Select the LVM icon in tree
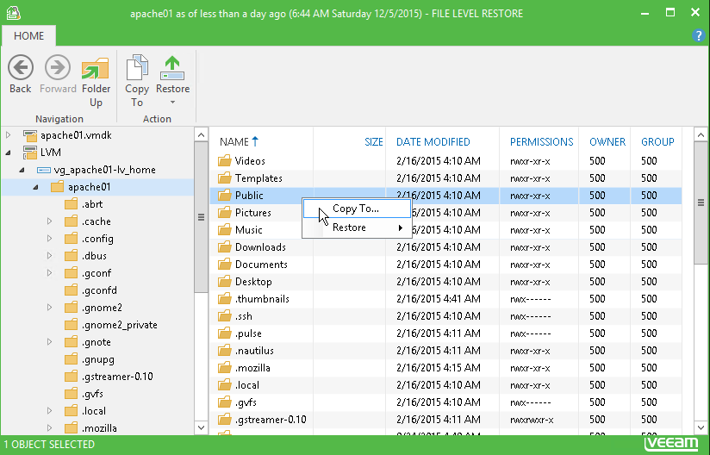This screenshot has width=710, height=455. tap(30, 153)
